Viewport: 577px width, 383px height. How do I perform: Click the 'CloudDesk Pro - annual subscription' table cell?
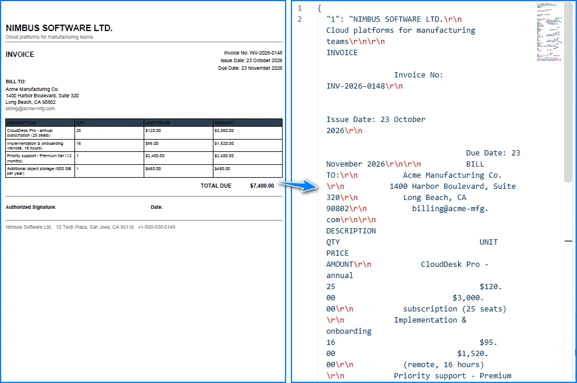[x=40, y=133]
